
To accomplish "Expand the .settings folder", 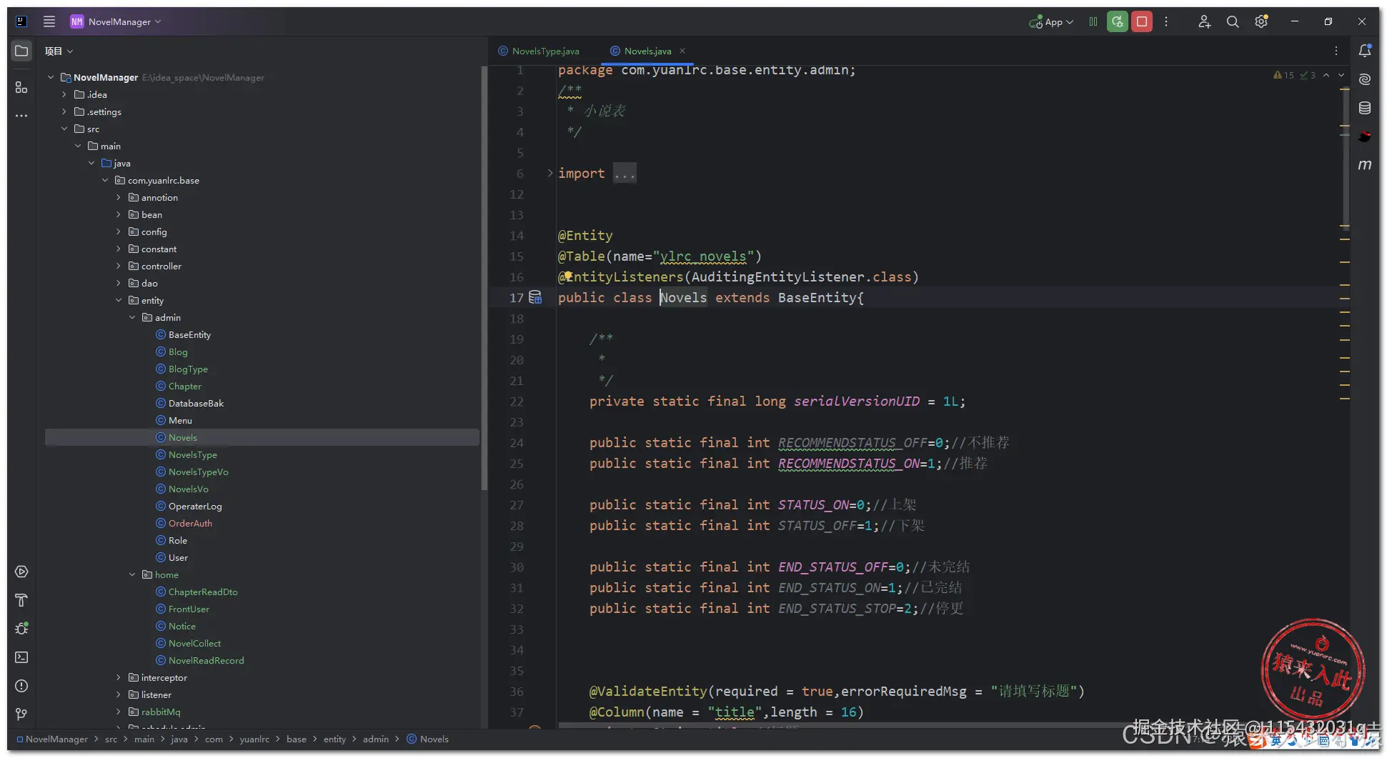I will point(64,111).
